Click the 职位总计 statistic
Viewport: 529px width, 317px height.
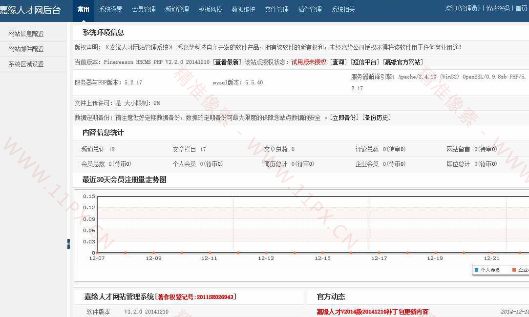click(472, 164)
